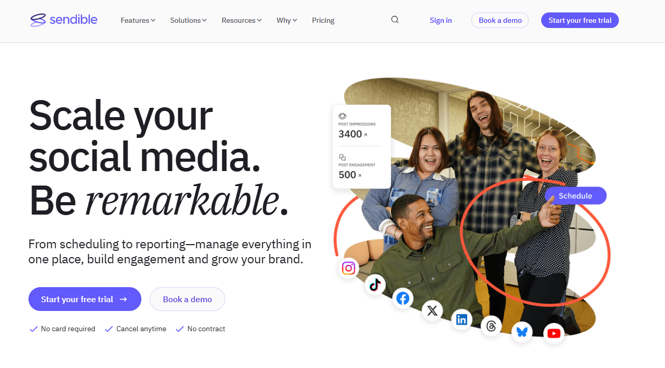
Task: Click the TikTok icon
Action: pyautogui.click(x=375, y=285)
